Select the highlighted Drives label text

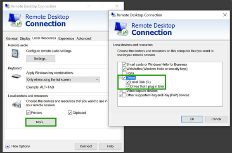click(131, 78)
